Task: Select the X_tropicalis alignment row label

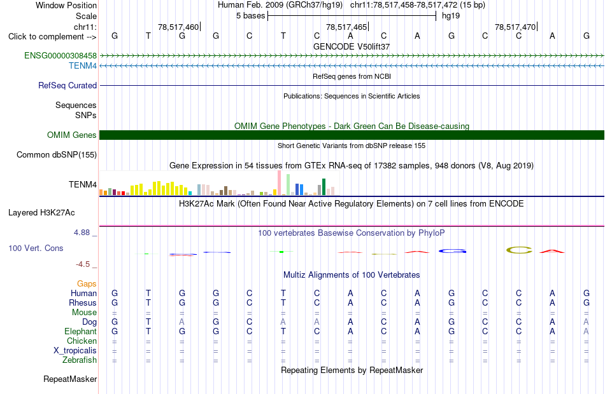Action: [x=75, y=351]
